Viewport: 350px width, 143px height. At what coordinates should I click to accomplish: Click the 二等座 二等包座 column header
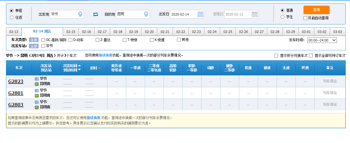click(x=154, y=68)
